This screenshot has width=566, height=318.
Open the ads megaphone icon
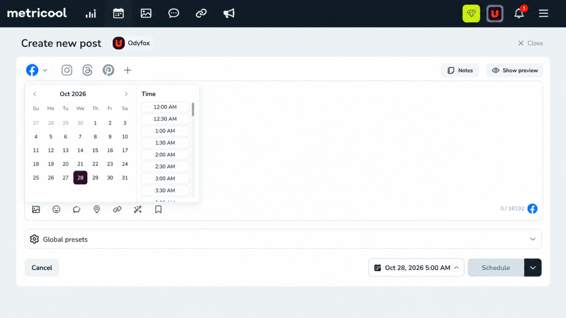pyautogui.click(x=229, y=14)
